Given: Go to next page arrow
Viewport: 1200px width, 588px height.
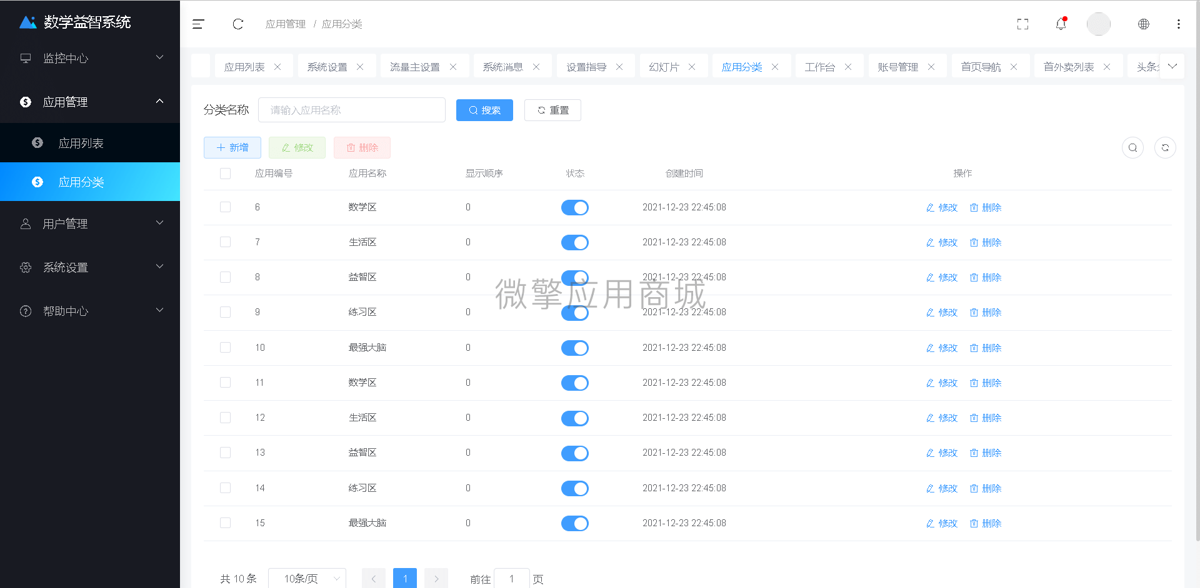Looking at the screenshot, I should (436, 579).
